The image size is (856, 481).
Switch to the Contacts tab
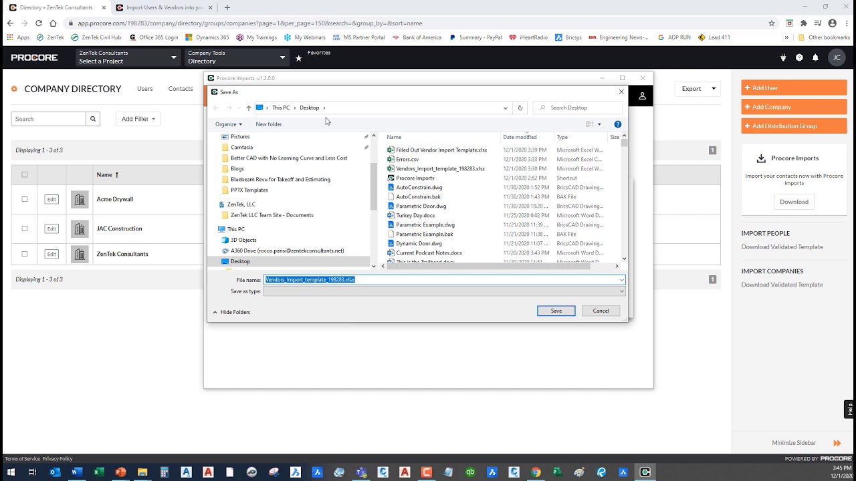tap(181, 89)
